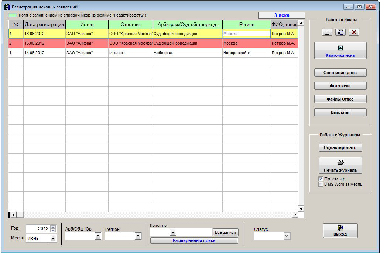Exit using the Выход button

(x=340, y=231)
